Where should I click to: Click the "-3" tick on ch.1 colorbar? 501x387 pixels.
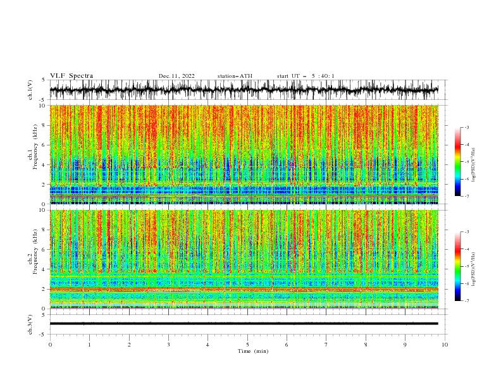(x=467, y=127)
